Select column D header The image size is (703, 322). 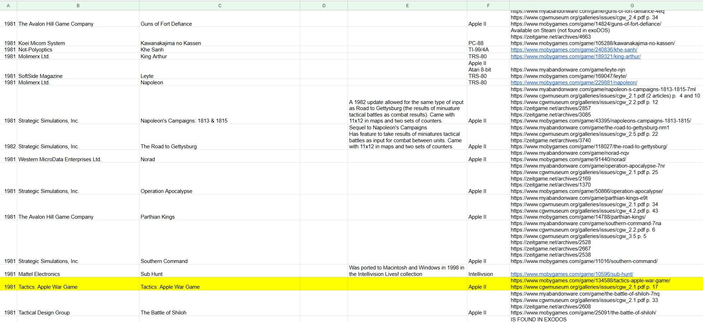point(324,5)
